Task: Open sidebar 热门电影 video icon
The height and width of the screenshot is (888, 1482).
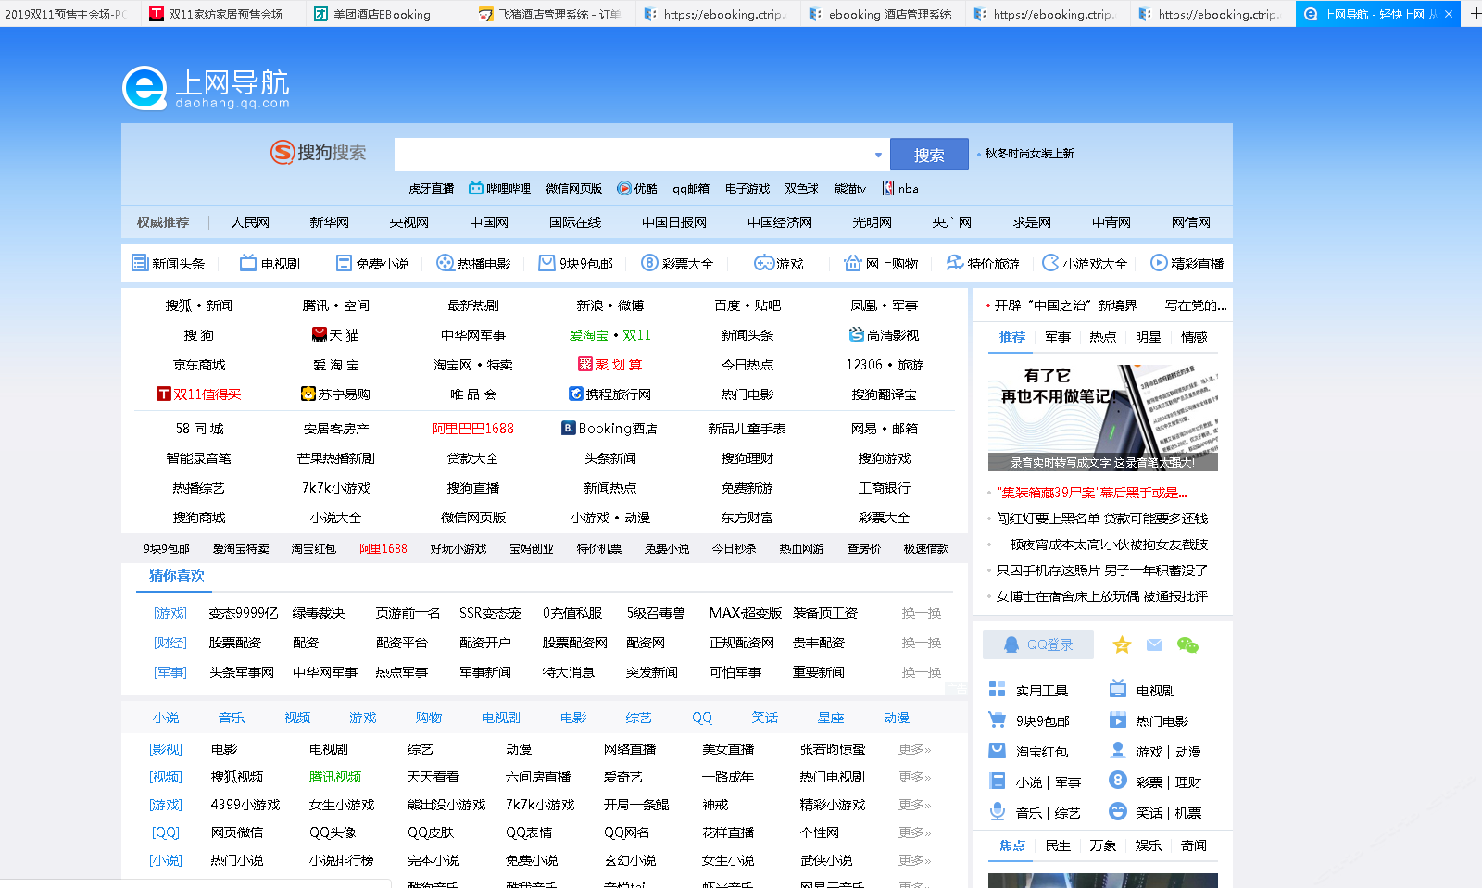Action: (x=1118, y=719)
